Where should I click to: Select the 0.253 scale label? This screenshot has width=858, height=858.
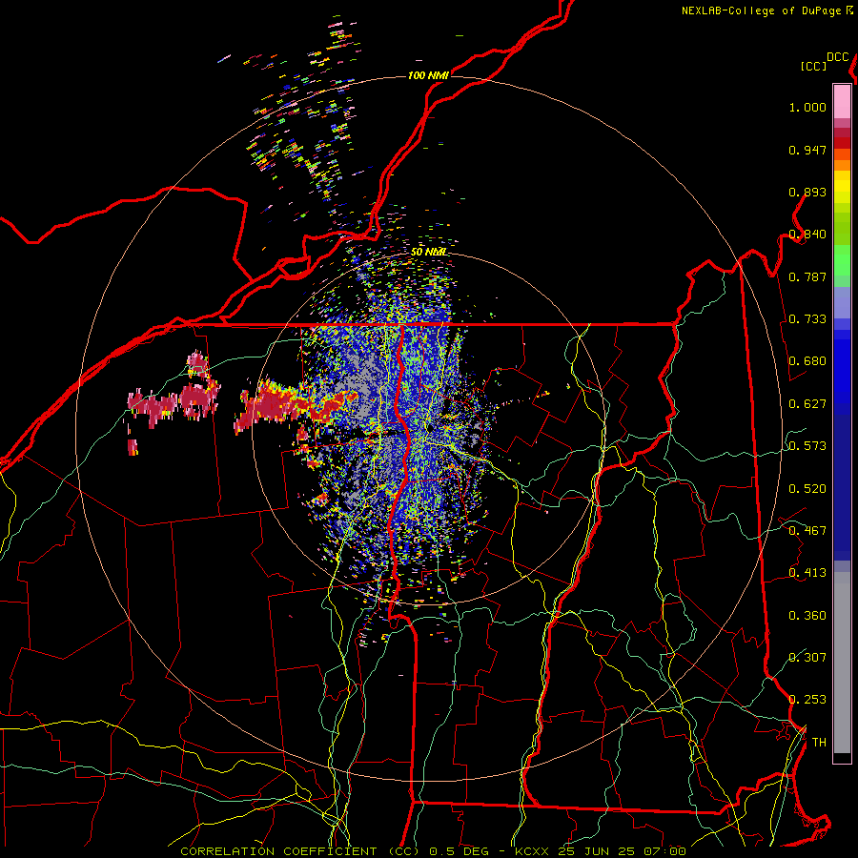coord(807,700)
